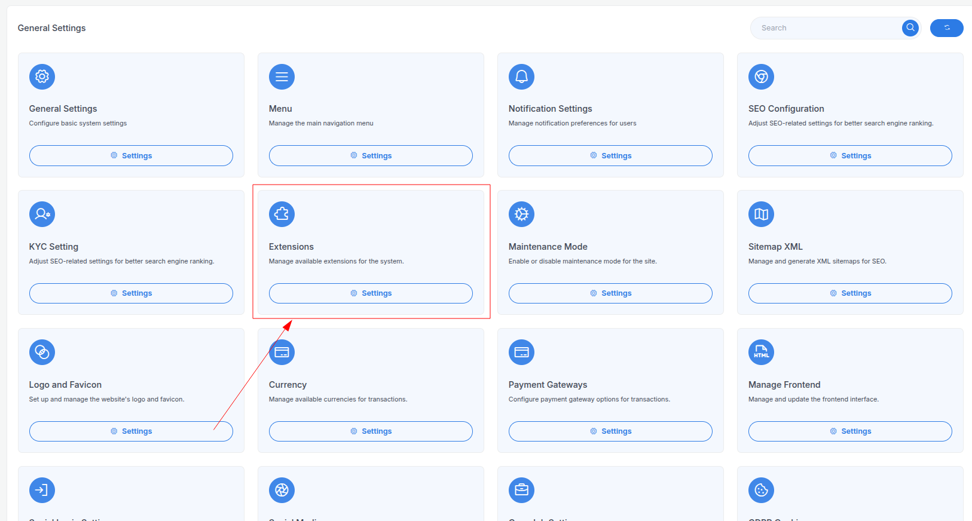Image resolution: width=972 pixels, height=521 pixels.
Task: Open Settings for Extensions
Action: click(x=371, y=293)
